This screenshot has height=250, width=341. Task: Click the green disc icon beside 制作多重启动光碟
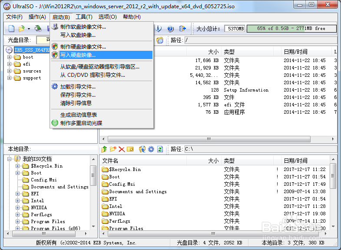pyautogui.click(x=55, y=123)
